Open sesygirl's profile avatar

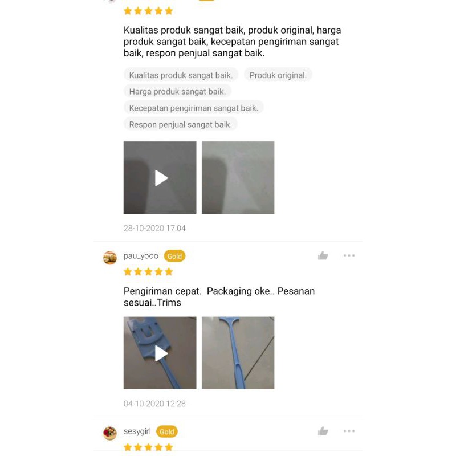point(110,433)
